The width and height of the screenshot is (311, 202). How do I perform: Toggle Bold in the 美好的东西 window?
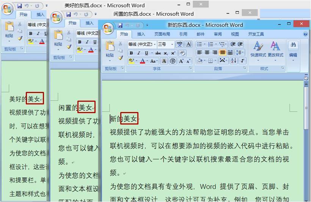click(31, 33)
